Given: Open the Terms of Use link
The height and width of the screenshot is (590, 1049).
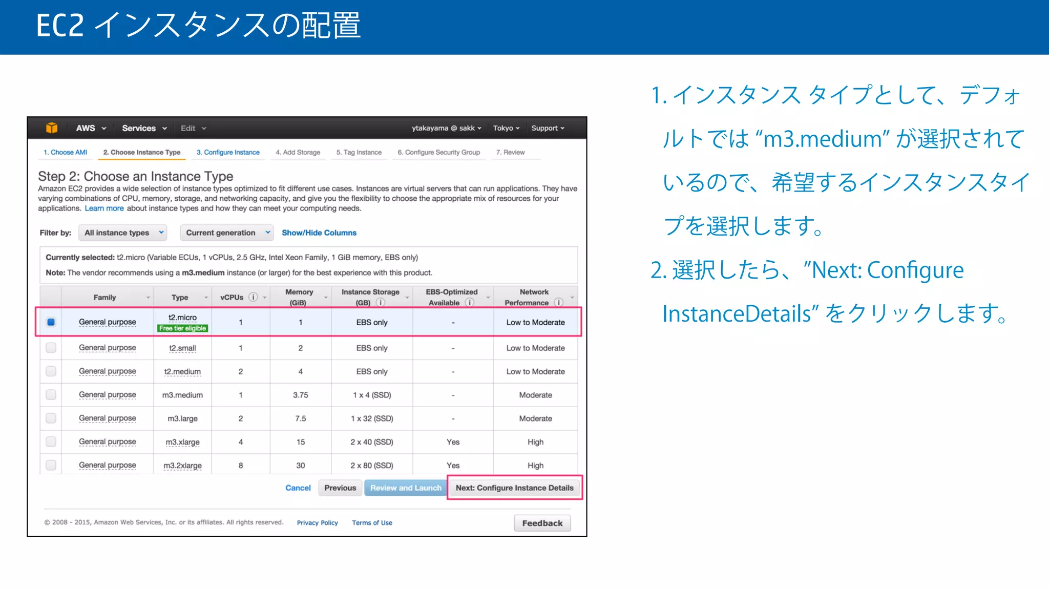Looking at the screenshot, I should coord(372,522).
